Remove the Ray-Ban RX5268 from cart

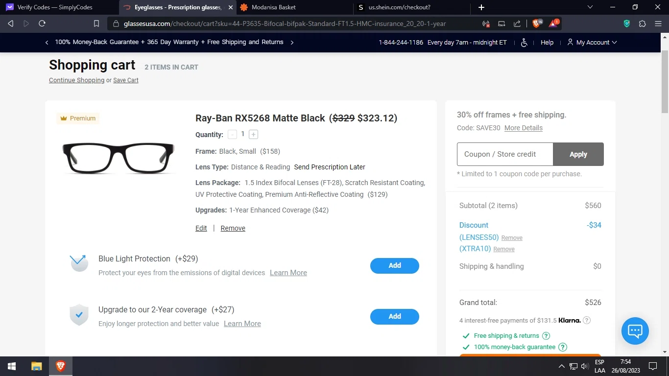[233, 228]
